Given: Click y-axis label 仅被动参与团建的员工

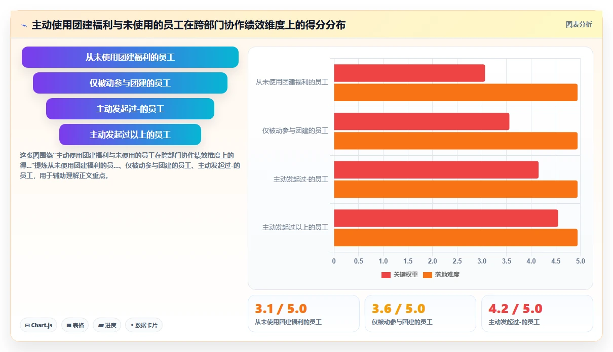Looking at the screenshot, I should 295,130.
